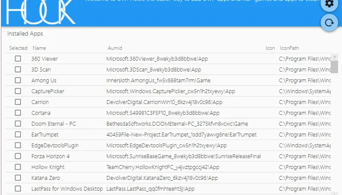The width and height of the screenshot is (342, 195).
Task: Sort by the Name column header
Action: pos(39,48)
